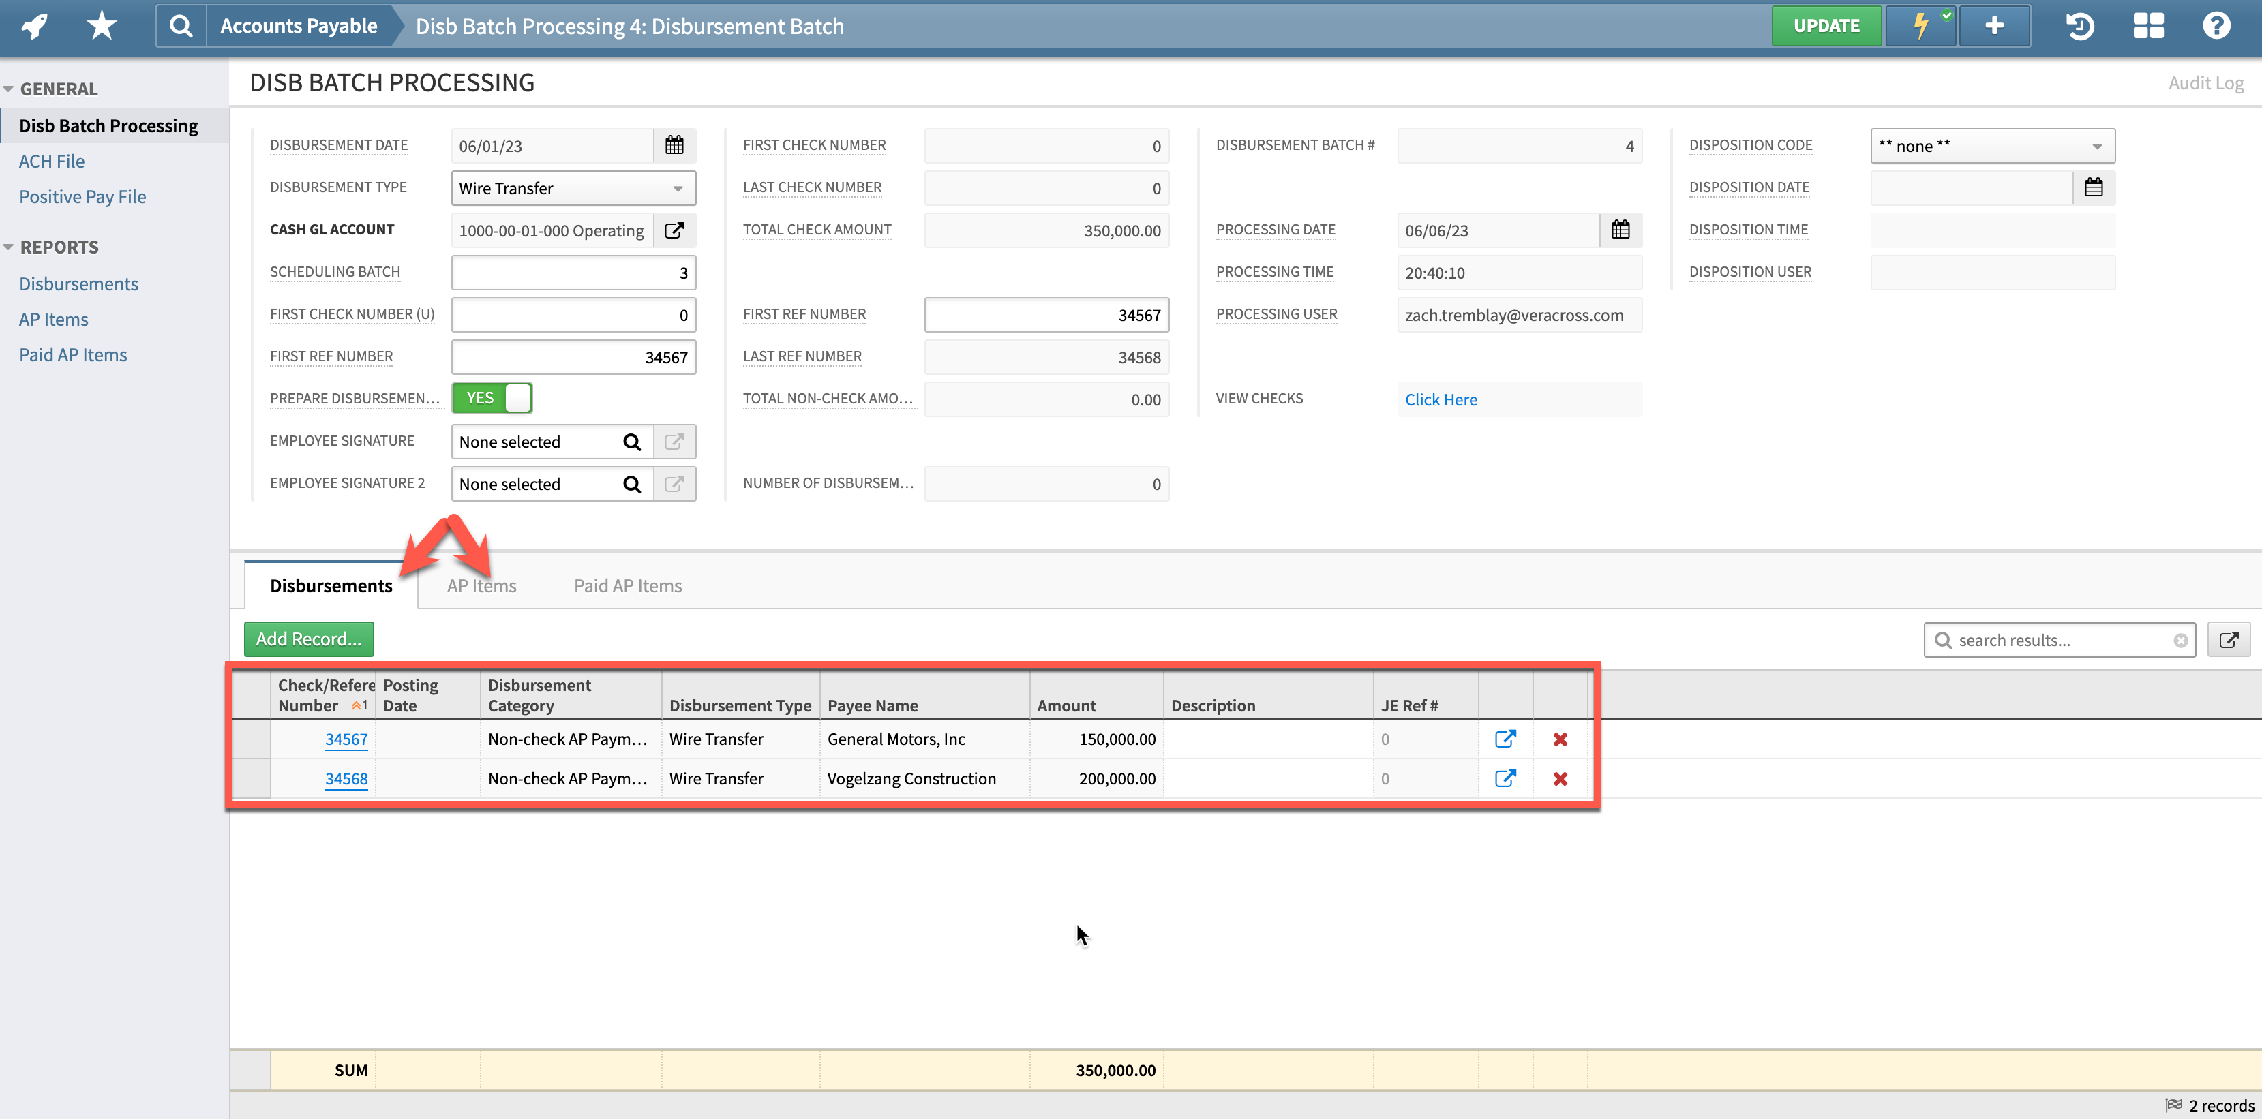Open the history panel icon

coord(2079,25)
